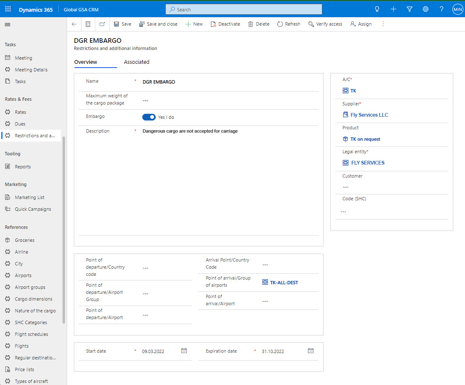The width and height of the screenshot is (465, 385).
Task: Open record in new window icon
Action: coord(102,24)
